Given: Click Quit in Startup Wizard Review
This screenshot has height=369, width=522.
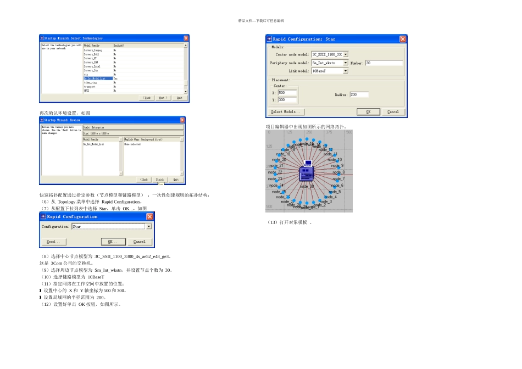Looking at the screenshot, I should coord(176,180).
